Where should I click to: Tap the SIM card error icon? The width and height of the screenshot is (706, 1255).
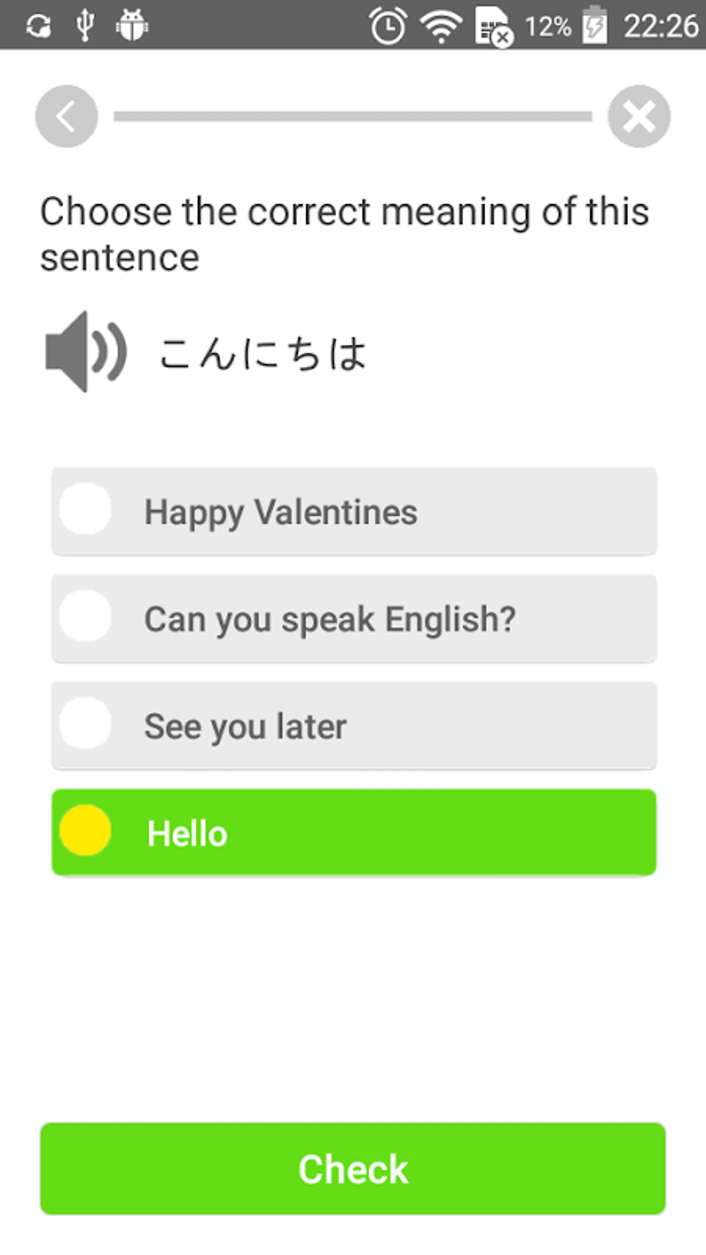(x=494, y=27)
